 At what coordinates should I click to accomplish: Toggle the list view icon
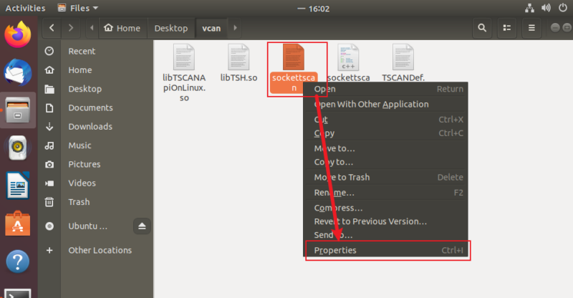(506, 29)
